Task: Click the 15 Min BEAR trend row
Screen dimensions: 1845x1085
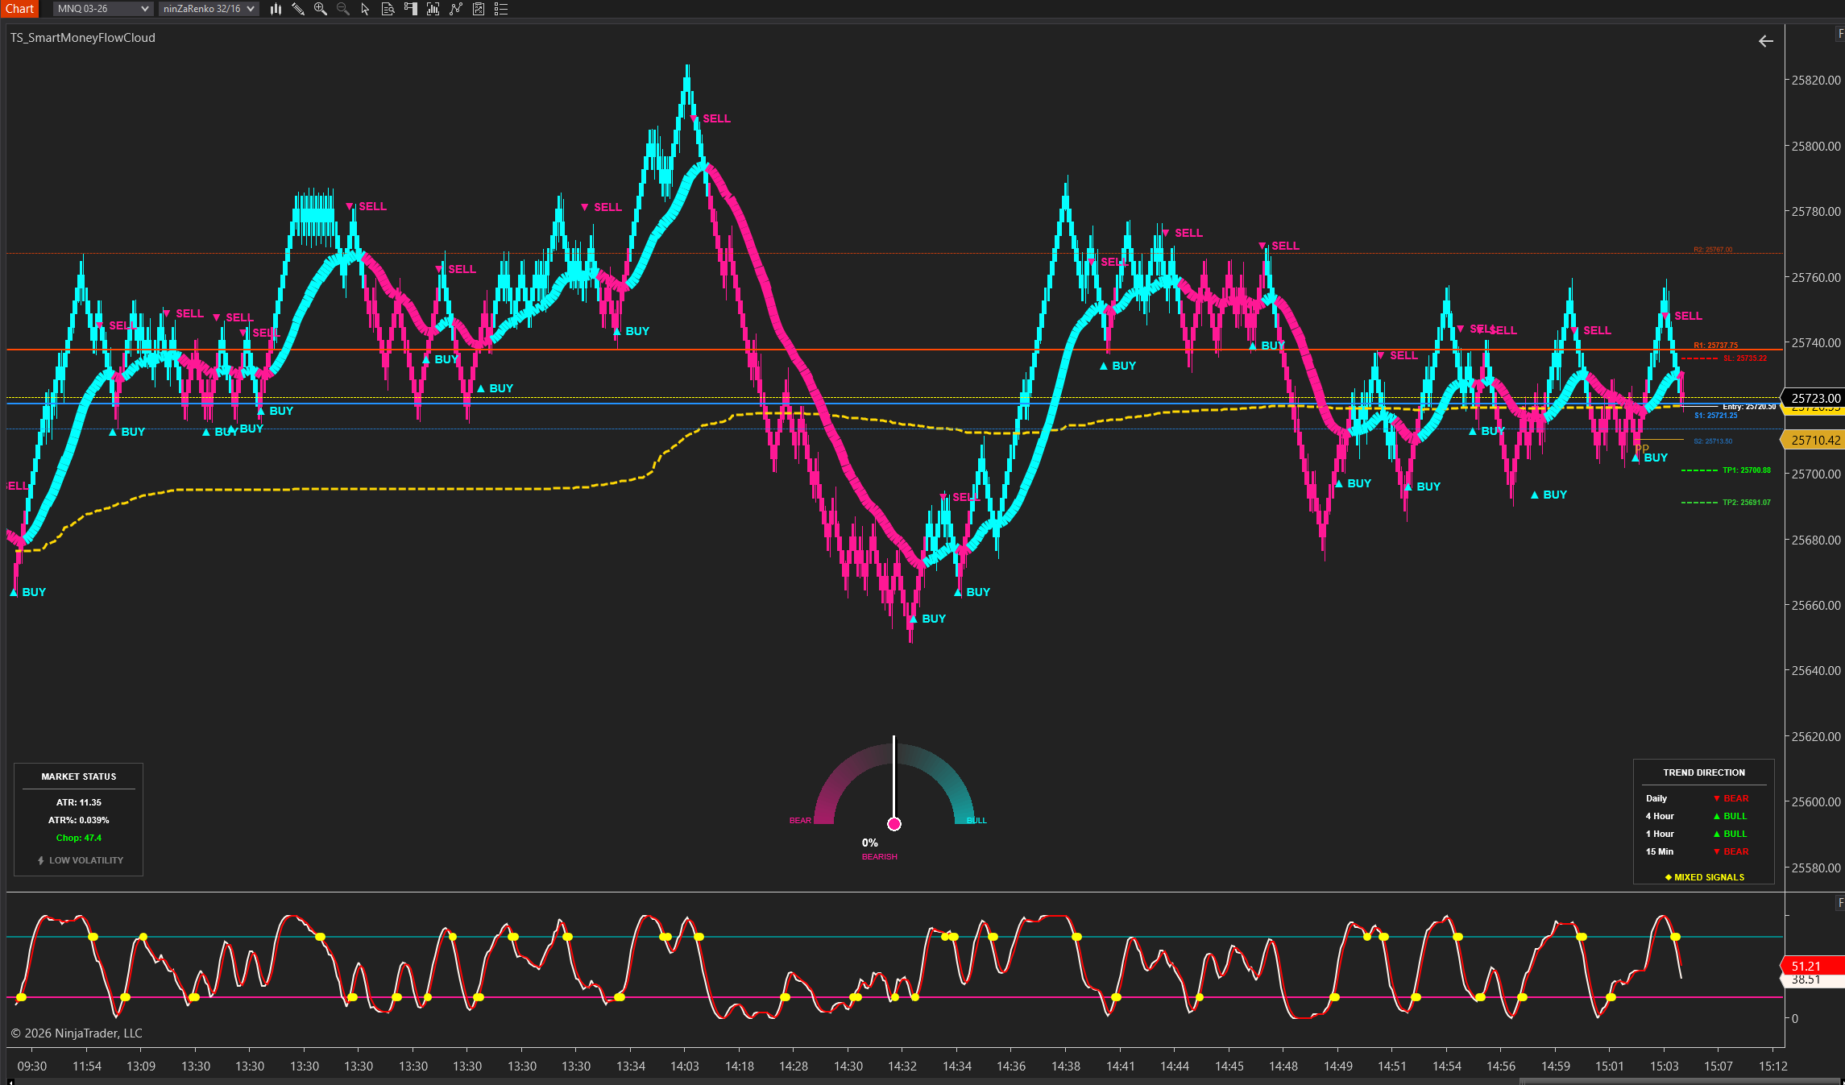Action: (1698, 851)
